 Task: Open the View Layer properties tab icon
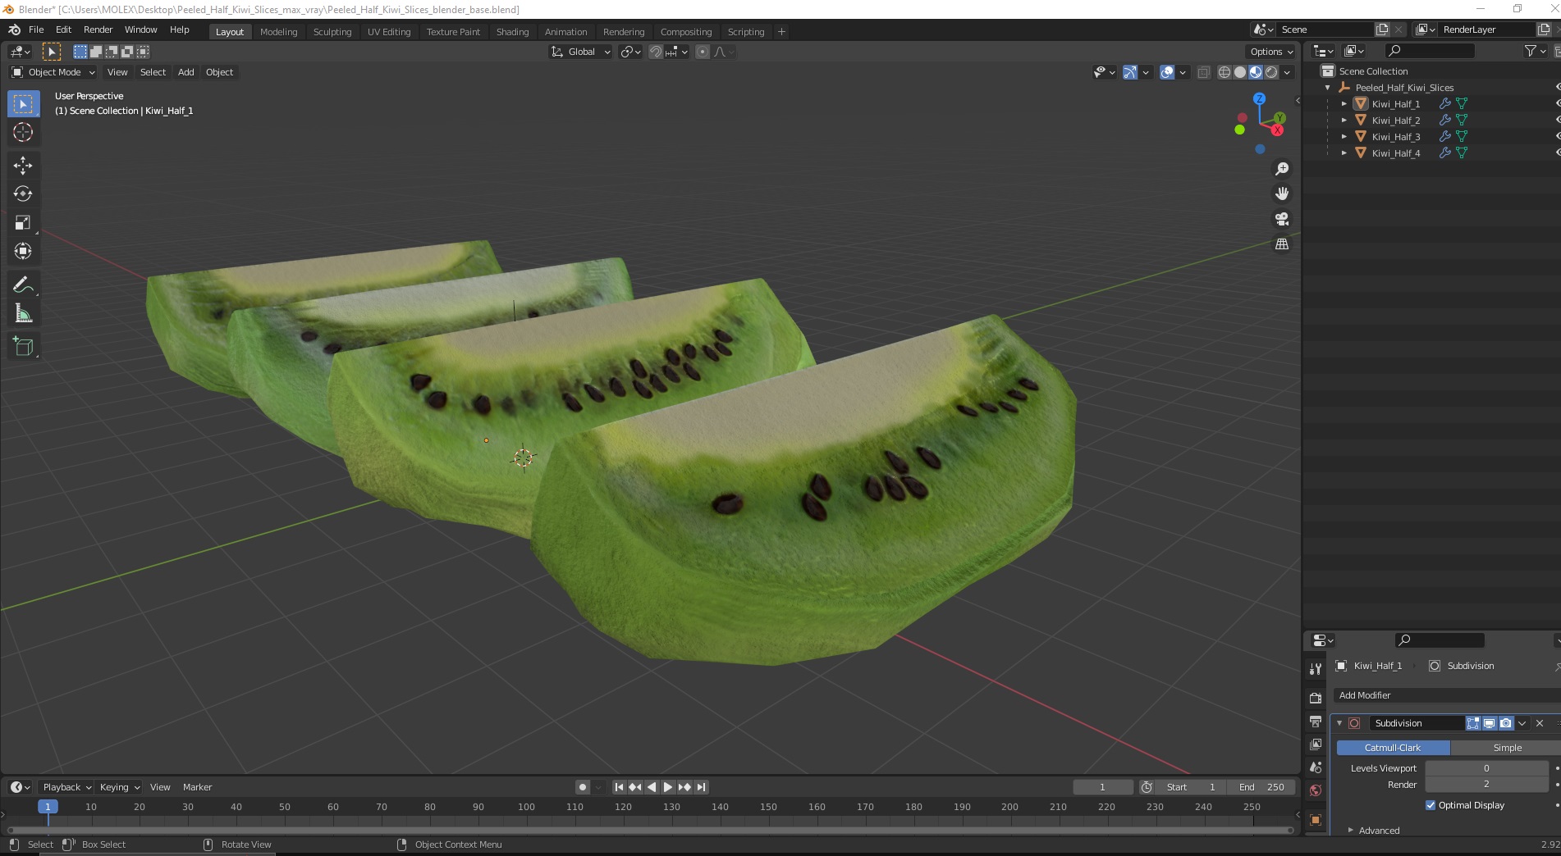click(x=1316, y=744)
